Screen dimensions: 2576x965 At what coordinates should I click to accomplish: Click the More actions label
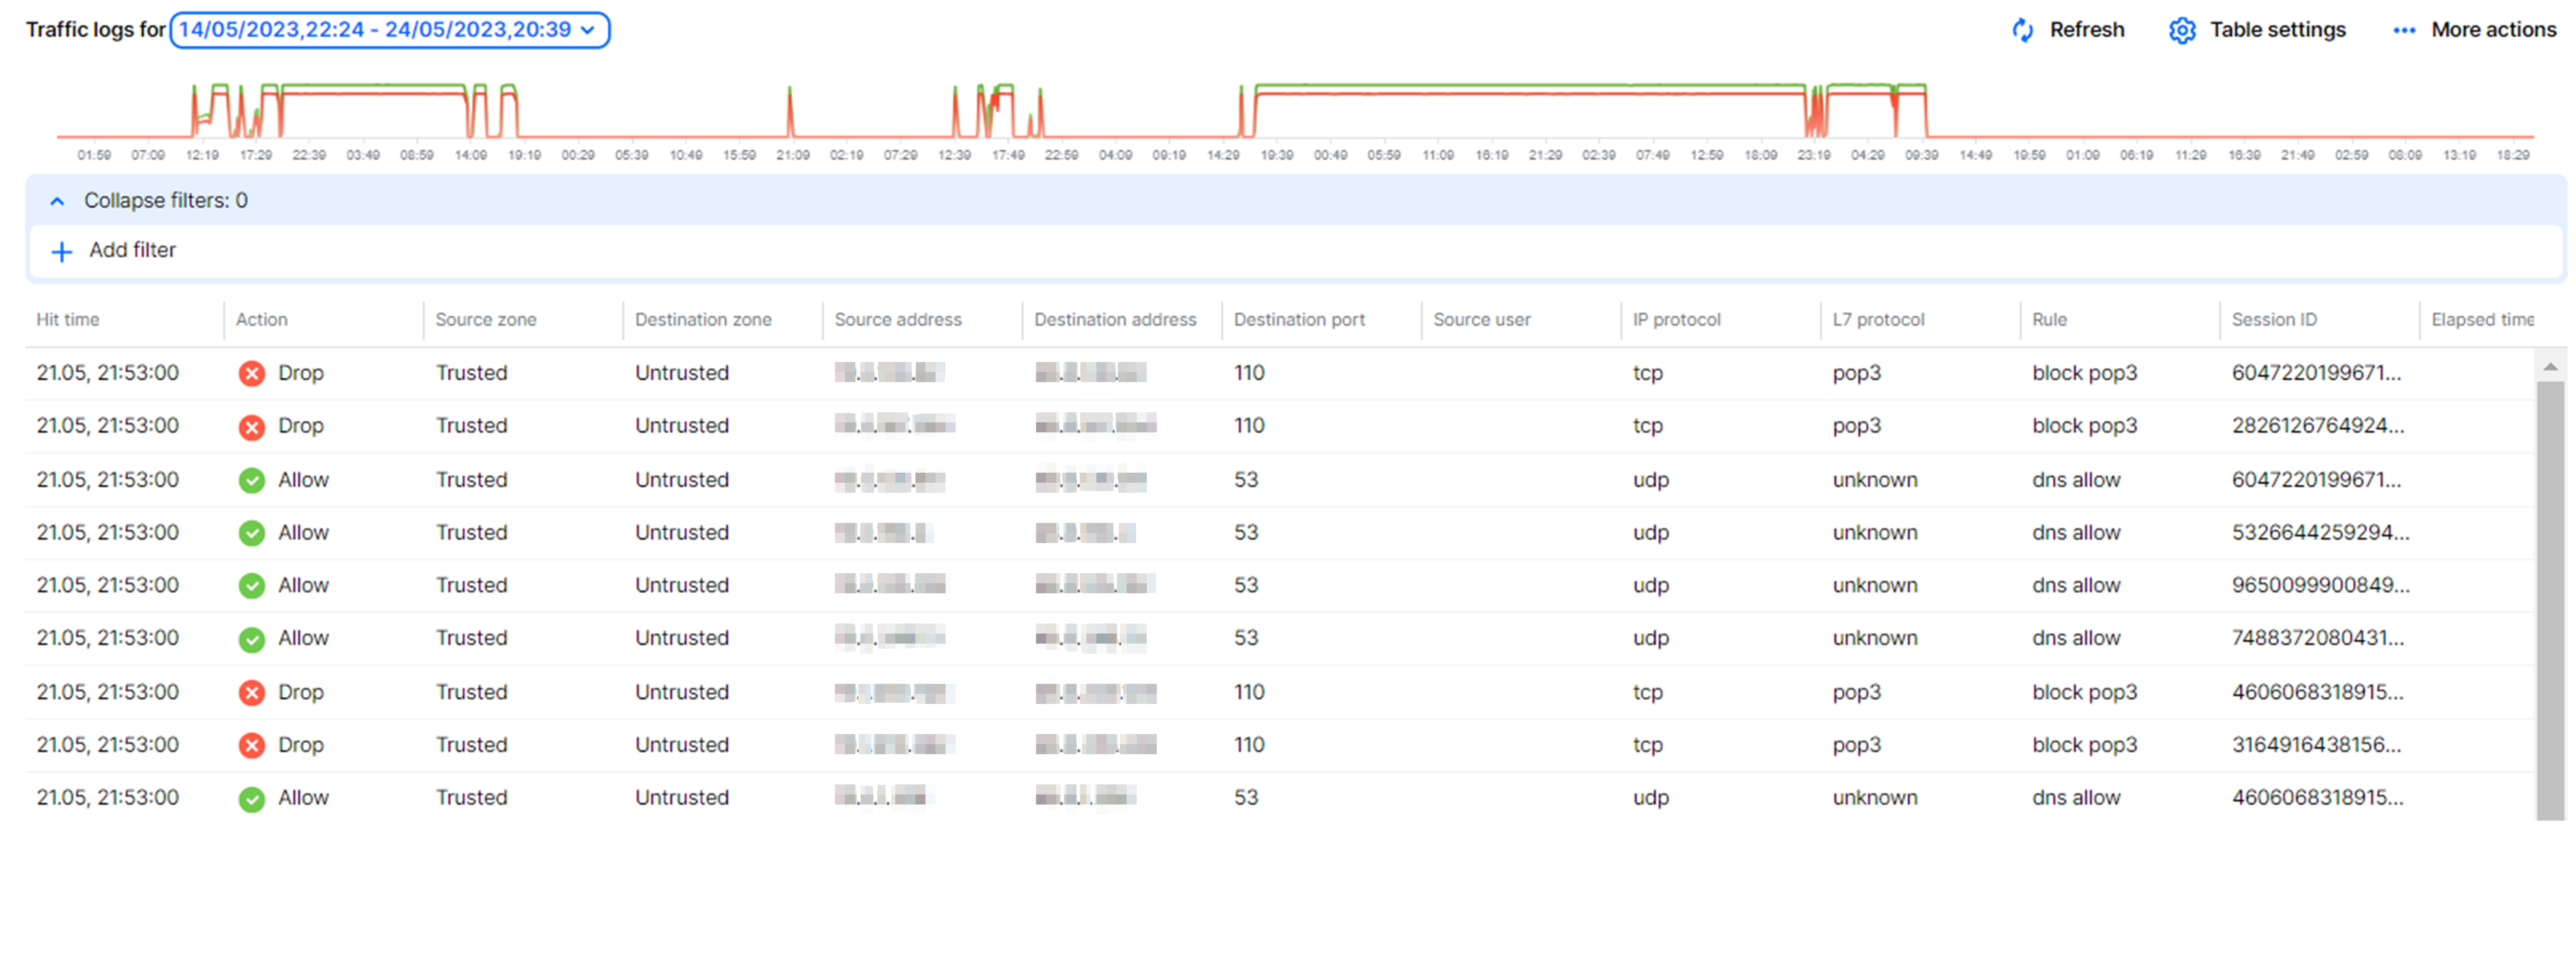[2493, 30]
